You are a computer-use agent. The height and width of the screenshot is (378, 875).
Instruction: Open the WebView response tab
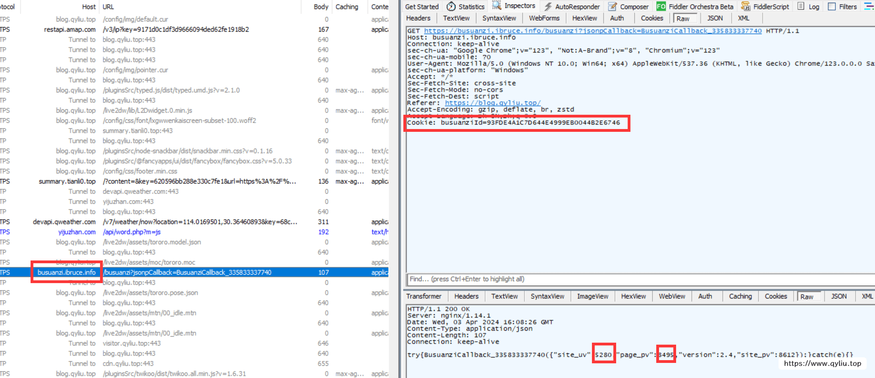672,296
